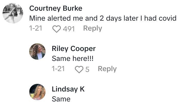The image size is (189, 105).
Task: Click the 1-21 date under Riley's reply
Action: click(58, 69)
